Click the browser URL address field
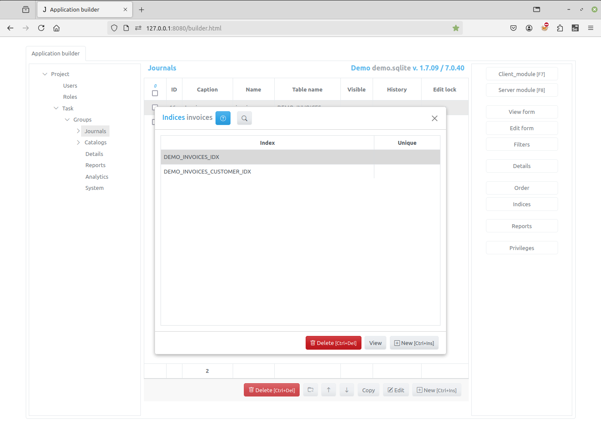Screen dimensions: 601x424 pos(292,28)
